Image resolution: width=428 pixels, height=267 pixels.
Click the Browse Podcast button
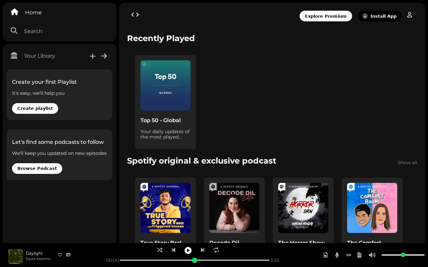(x=37, y=169)
